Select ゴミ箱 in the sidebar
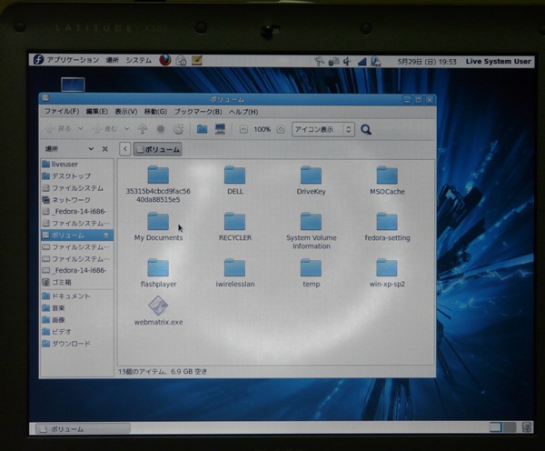This screenshot has width=545, height=451. tap(62, 282)
